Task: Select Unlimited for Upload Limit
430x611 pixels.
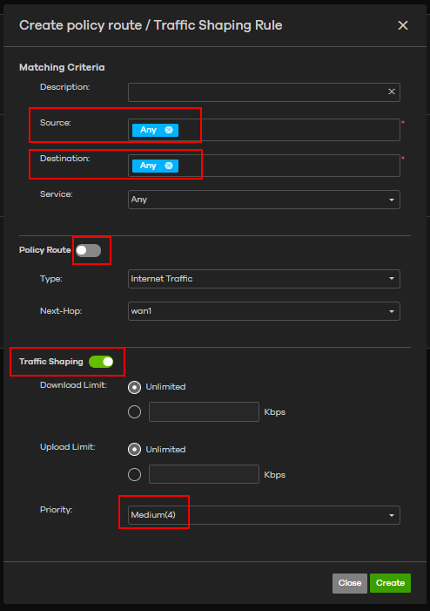Action: click(x=135, y=449)
